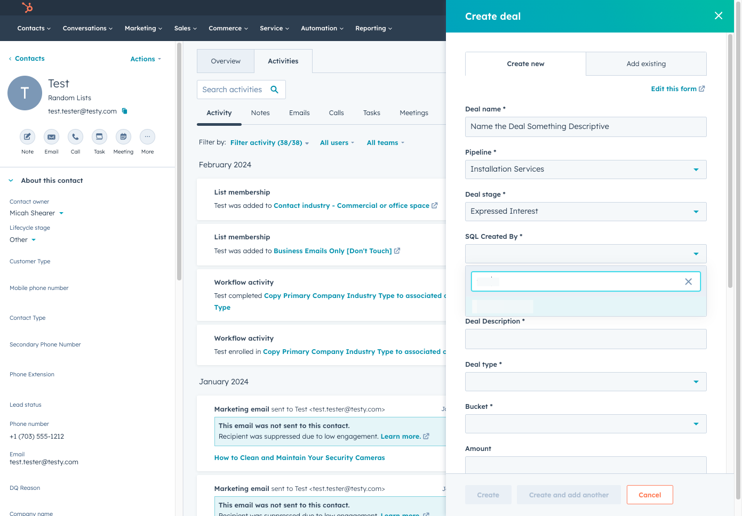Expand the Bucket dropdown

click(x=586, y=424)
